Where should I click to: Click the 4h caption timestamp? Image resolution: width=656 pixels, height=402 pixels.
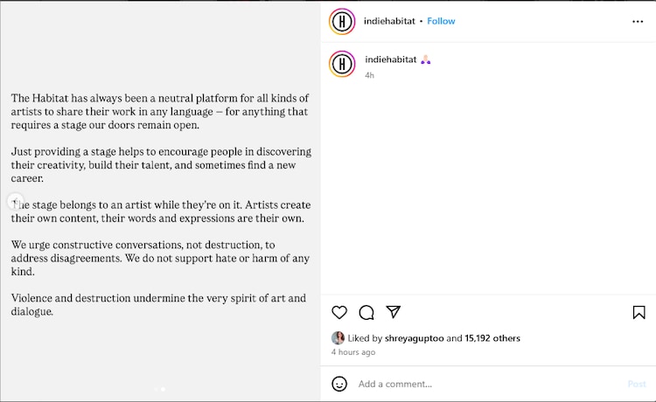pyautogui.click(x=369, y=75)
